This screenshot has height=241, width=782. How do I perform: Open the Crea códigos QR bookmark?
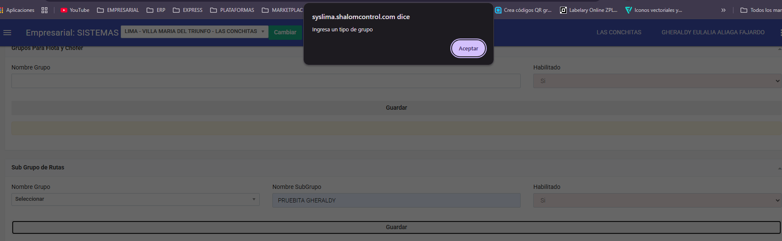(523, 10)
